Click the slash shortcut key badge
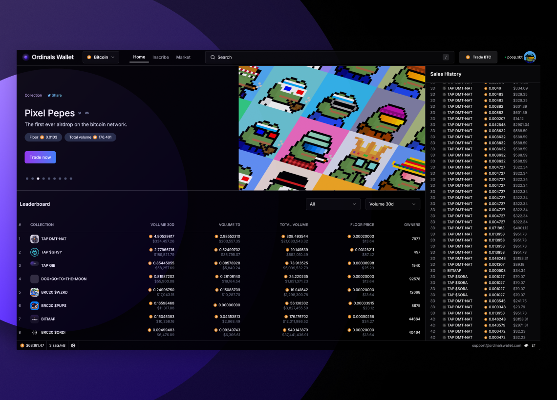 [x=446, y=57]
